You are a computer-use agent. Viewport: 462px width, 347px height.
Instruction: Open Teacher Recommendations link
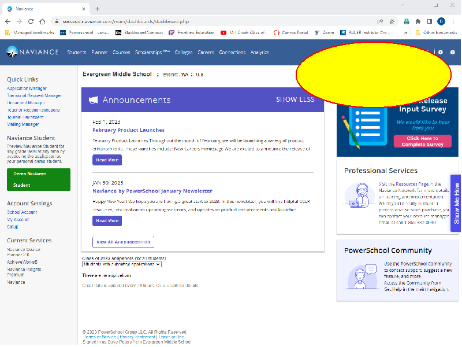tap(33, 110)
